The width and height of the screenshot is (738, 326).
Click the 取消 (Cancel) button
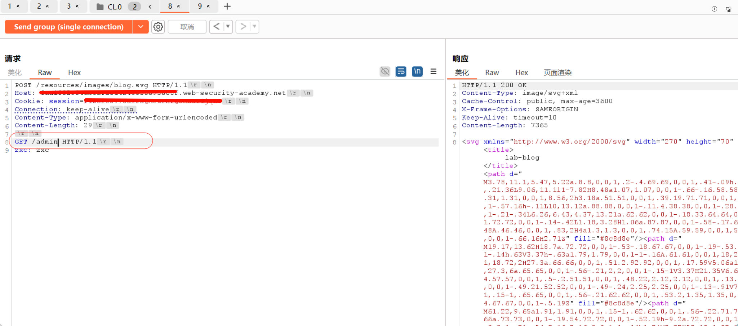pos(187,27)
